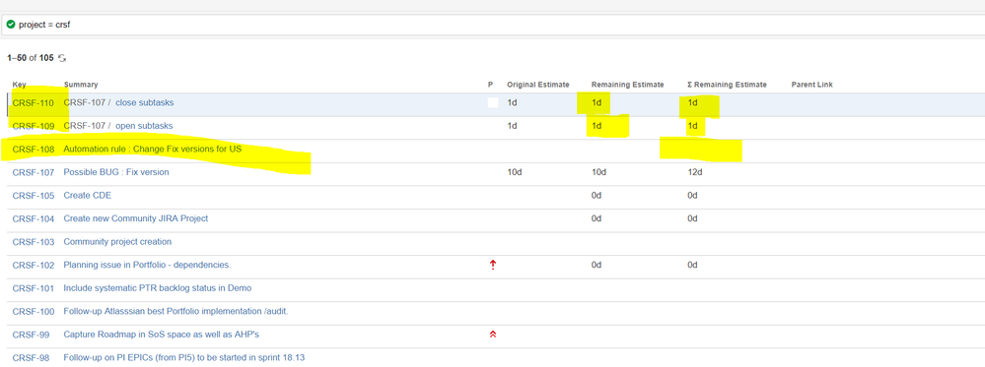
Task: Click Original Estimate 1d for CRSF-109
Action: coord(513,126)
